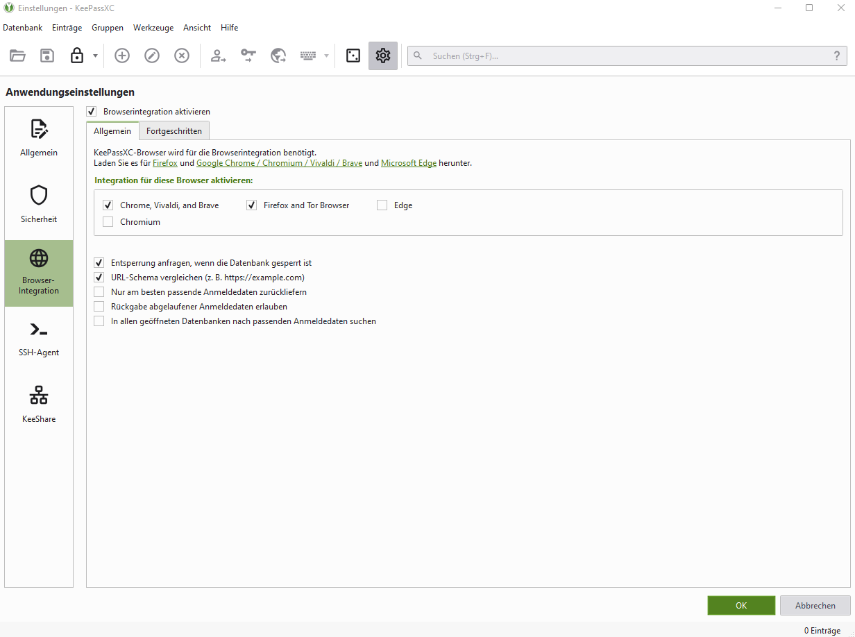Open the password generator dice icon

353,56
